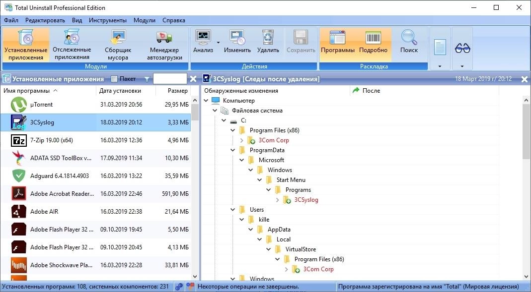Click the Удалить recycle bin icon
The width and height of the screenshot is (531, 292).
[x=268, y=37]
